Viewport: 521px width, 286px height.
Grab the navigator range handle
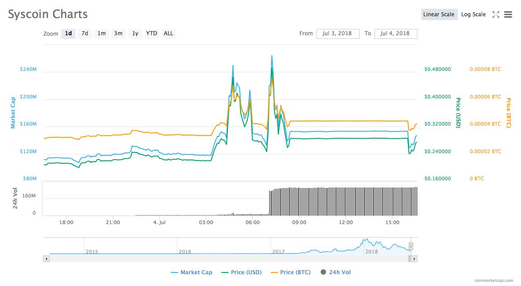411,246
